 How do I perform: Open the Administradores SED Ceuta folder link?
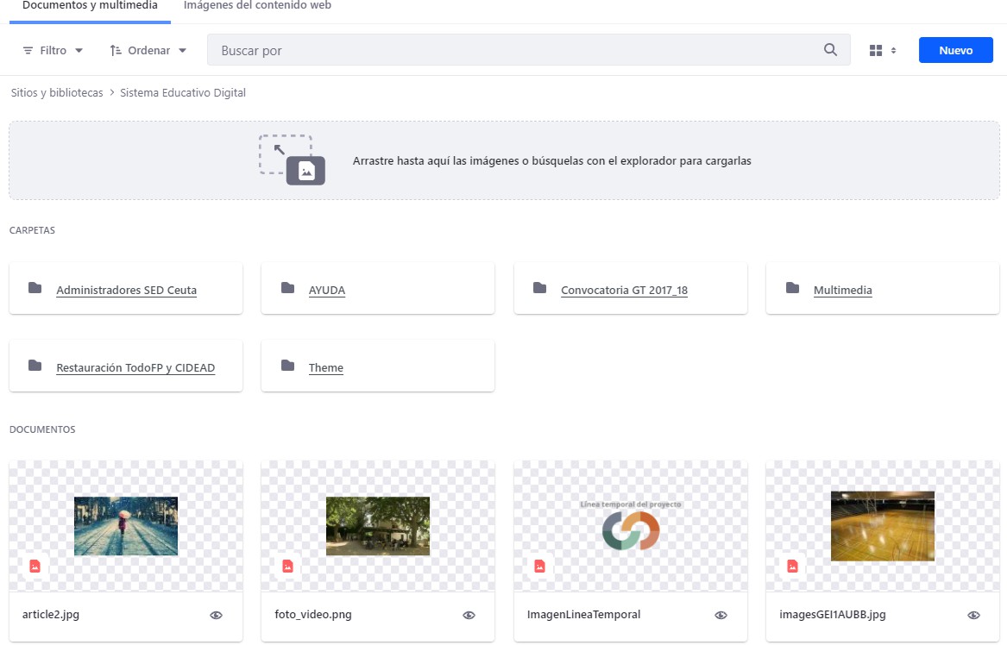click(127, 290)
